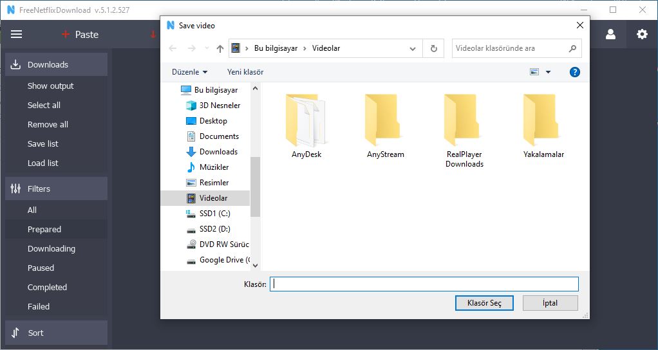
Task: Go forward in the Save video dialog
Action: [x=191, y=49]
